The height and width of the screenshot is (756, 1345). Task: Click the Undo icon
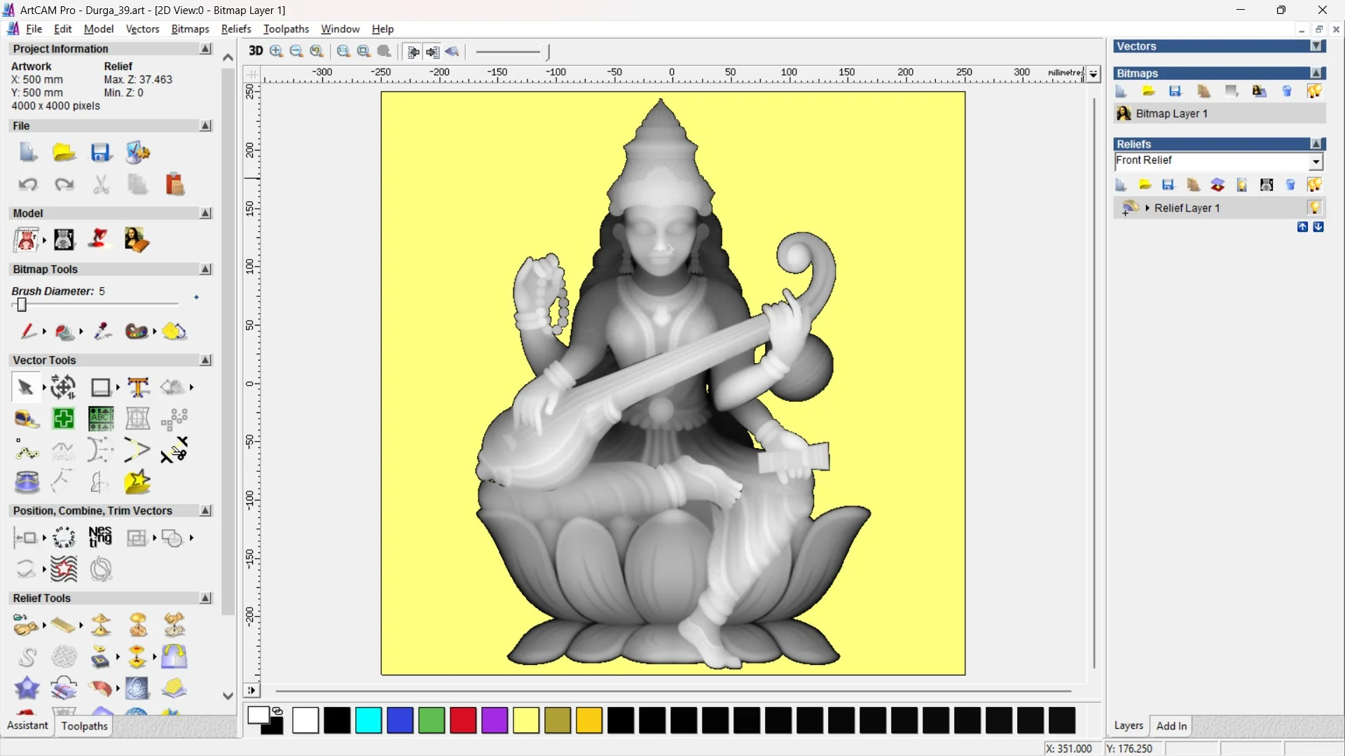pos(28,185)
